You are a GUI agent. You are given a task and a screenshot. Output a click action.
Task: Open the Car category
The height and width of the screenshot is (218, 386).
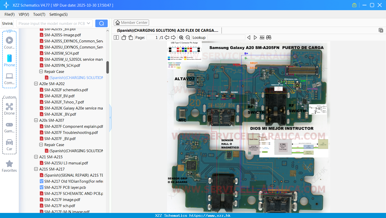[x=9, y=145]
